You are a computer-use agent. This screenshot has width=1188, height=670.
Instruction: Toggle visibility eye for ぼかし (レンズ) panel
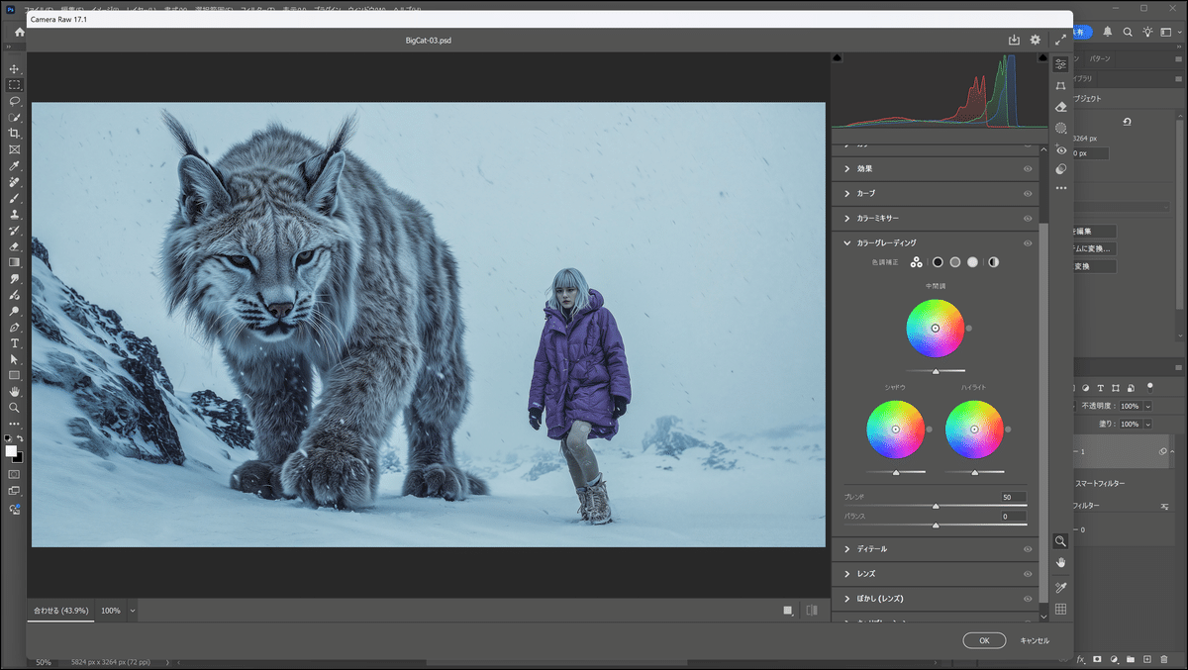1028,599
